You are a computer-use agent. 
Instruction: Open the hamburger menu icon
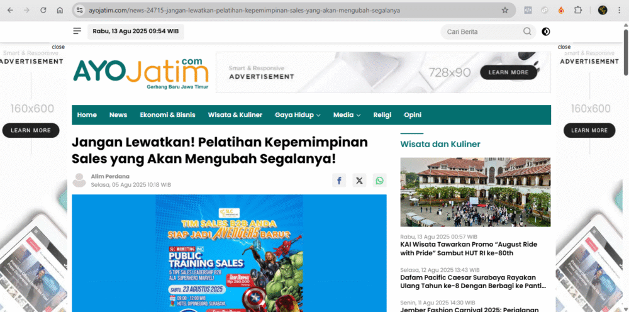[x=77, y=31]
